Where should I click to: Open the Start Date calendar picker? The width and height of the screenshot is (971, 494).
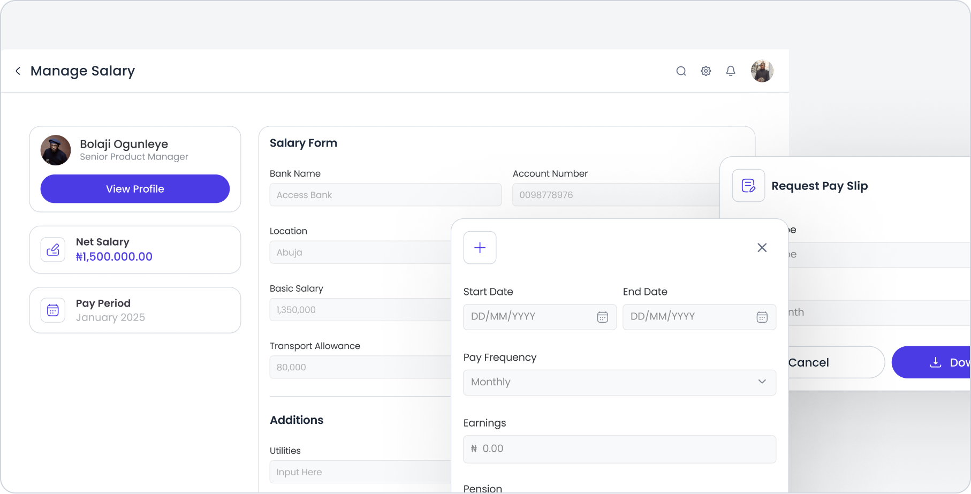[x=602, y=317]
